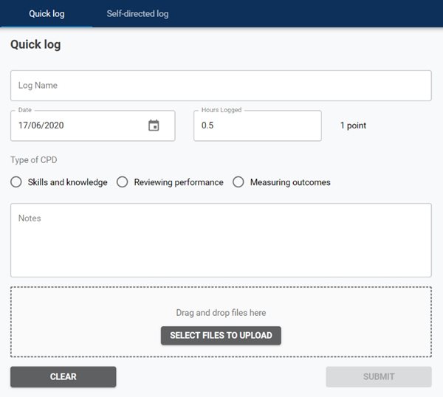
Task: Open the calendar date picker icon
Action: tap(154, 125)
